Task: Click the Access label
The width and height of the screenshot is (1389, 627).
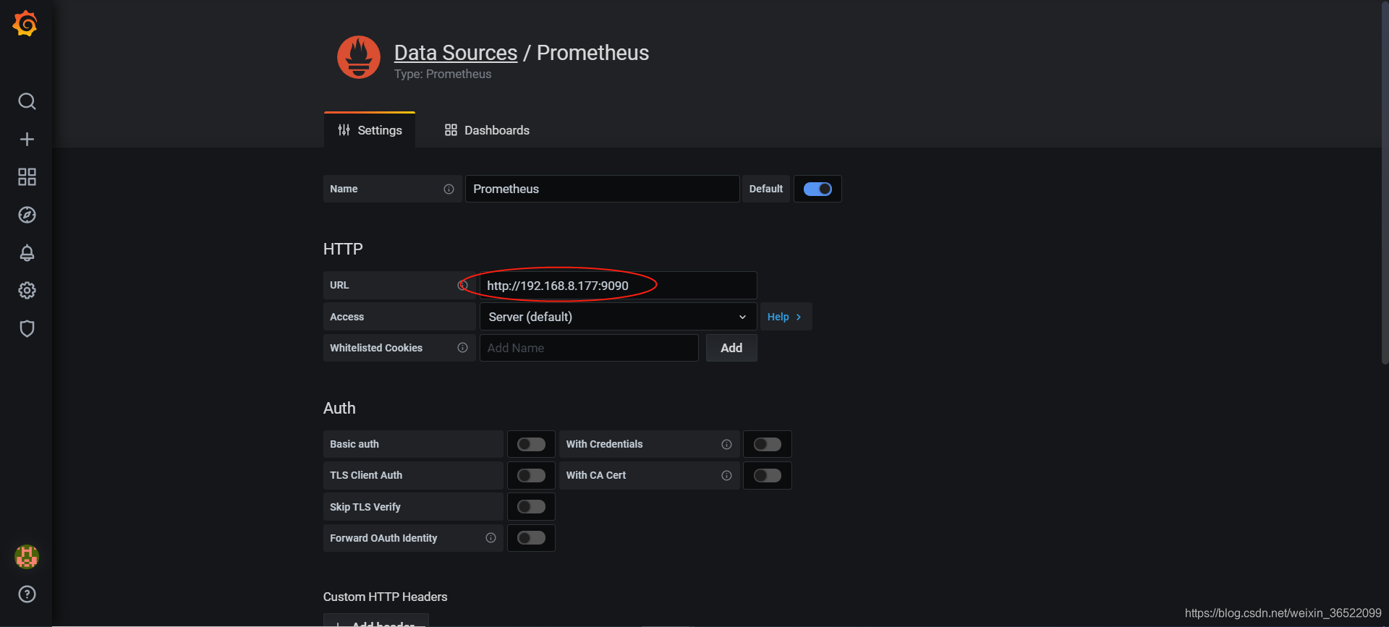Action: coord(347,317)
